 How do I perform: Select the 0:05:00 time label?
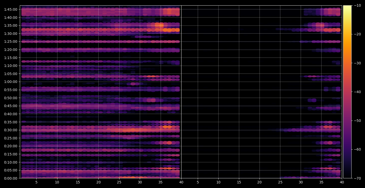click(x=11, y=170)
